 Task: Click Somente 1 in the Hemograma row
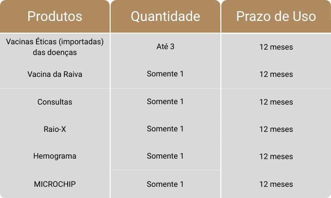[x=165, y=156]
